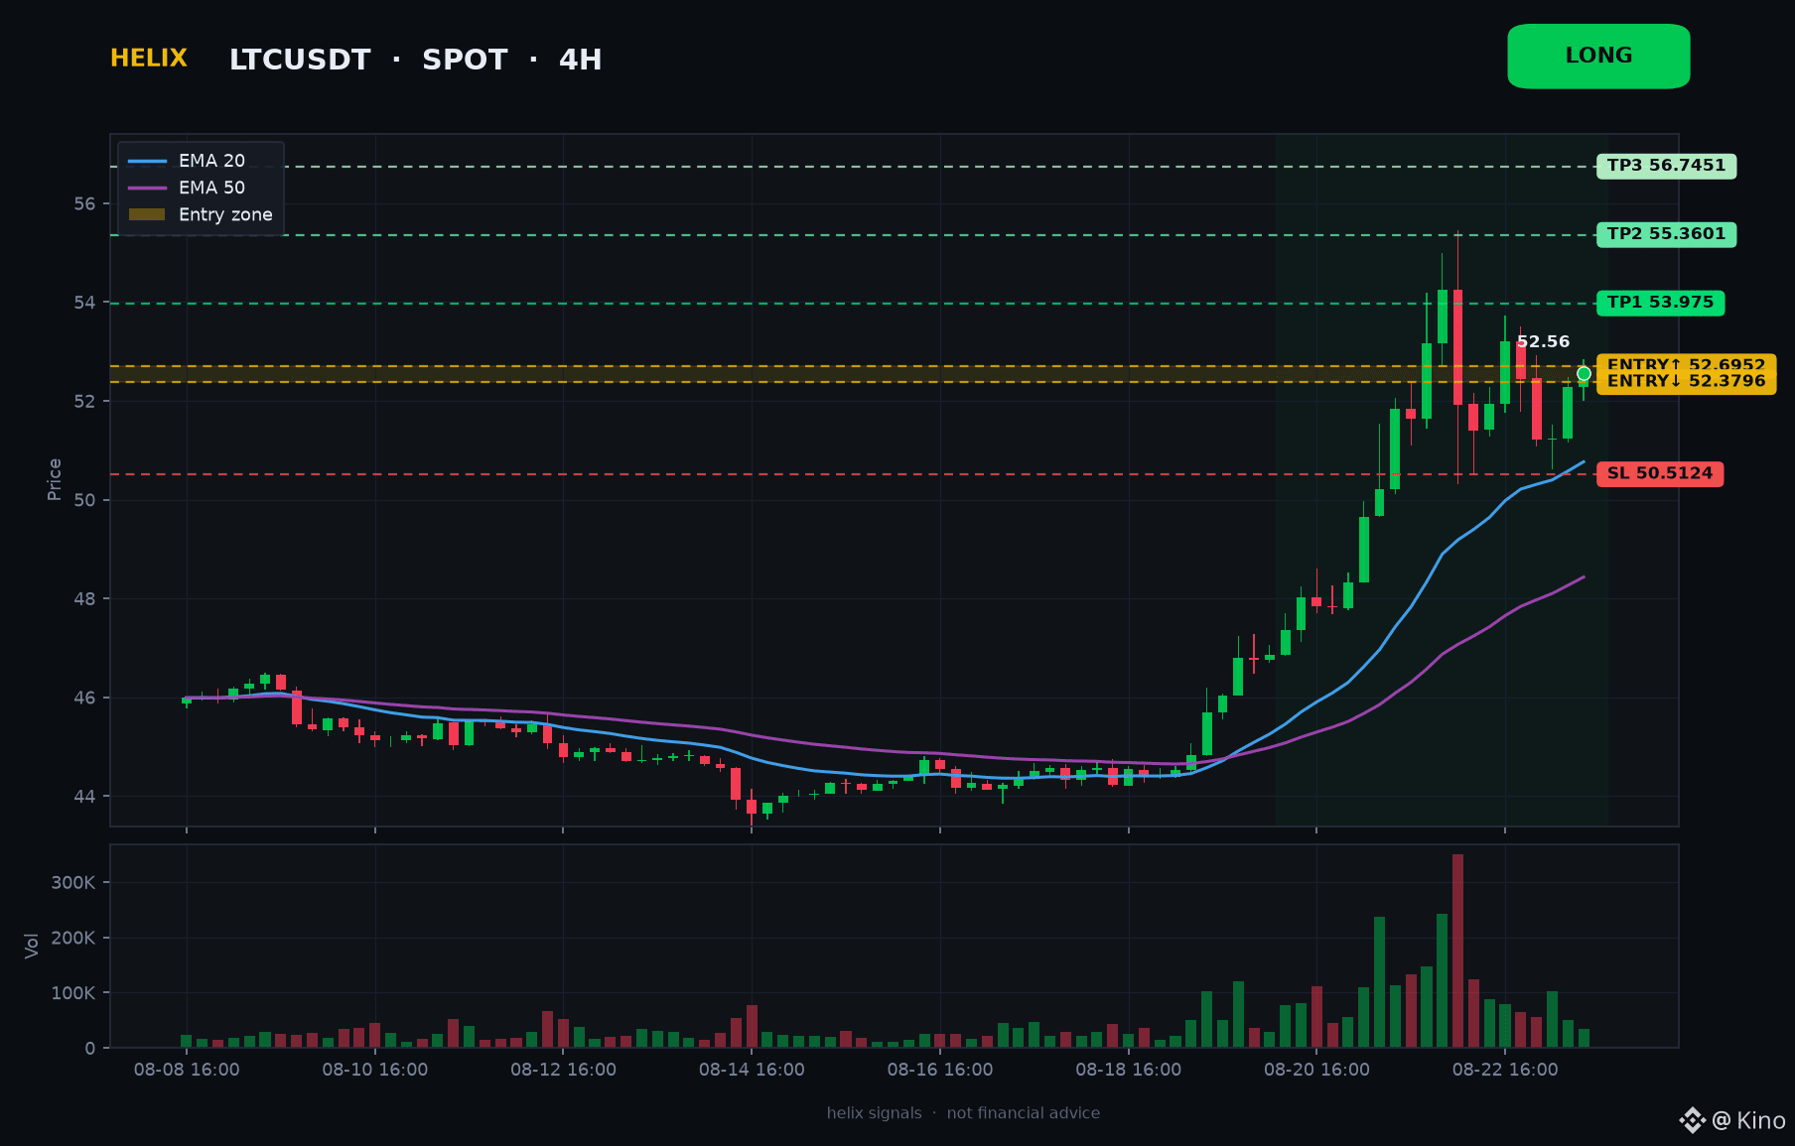Click the "helix signals" footer text
The width and height of the screenshot is (1795, 1146).
pyautogui.click(x=874, y=1113)
